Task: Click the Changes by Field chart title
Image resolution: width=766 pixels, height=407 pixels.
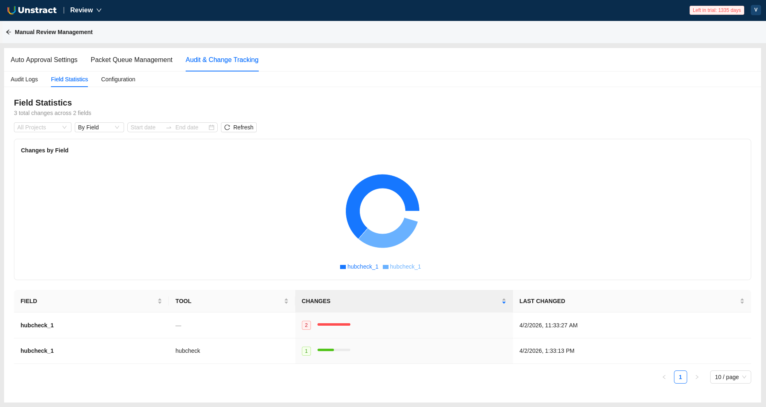Action: [x=45, y=150]
